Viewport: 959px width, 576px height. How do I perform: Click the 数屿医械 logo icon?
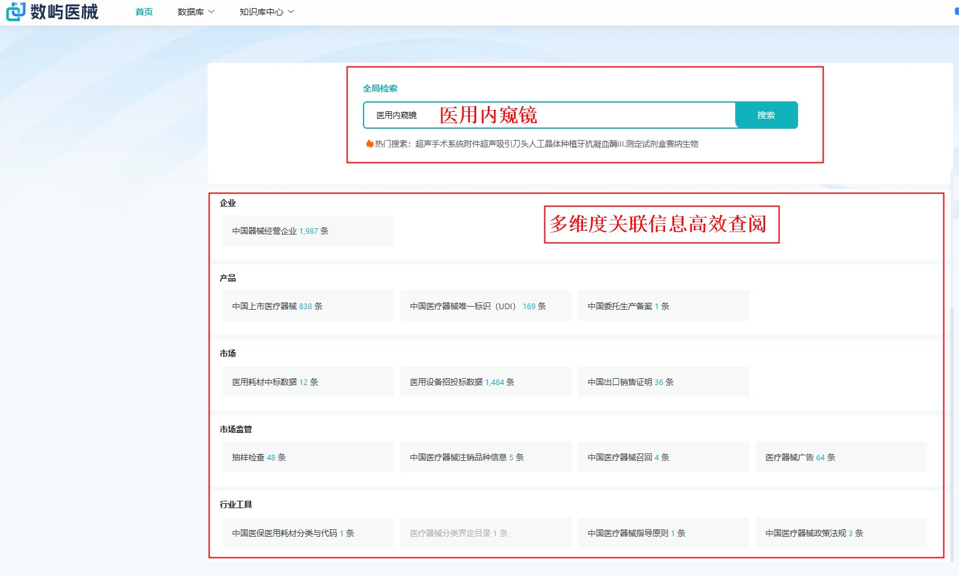coord(16,11)
